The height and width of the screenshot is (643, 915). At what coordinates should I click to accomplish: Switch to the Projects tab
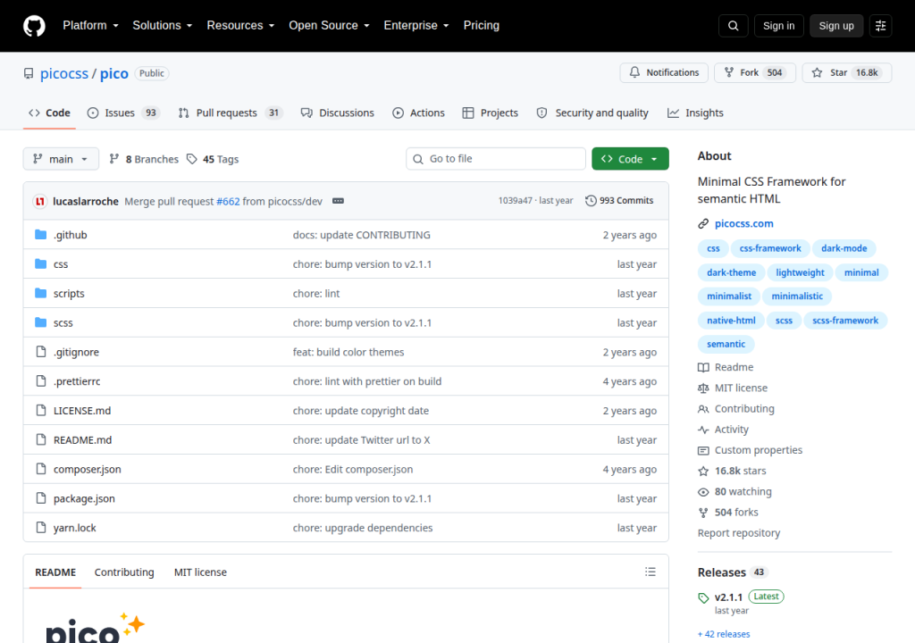pos(490,113)
